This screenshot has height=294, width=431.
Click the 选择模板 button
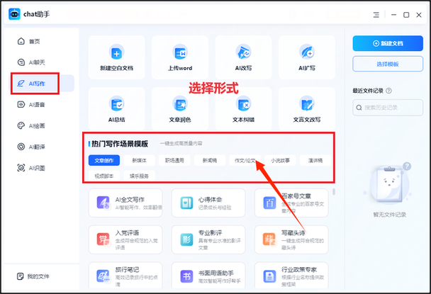tap(388, 64)
